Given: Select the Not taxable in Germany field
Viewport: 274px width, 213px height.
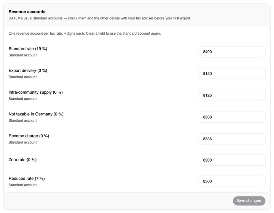Looking at the screenshot, I should point(232,117).
